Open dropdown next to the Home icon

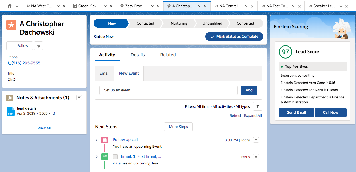[17, 6]
